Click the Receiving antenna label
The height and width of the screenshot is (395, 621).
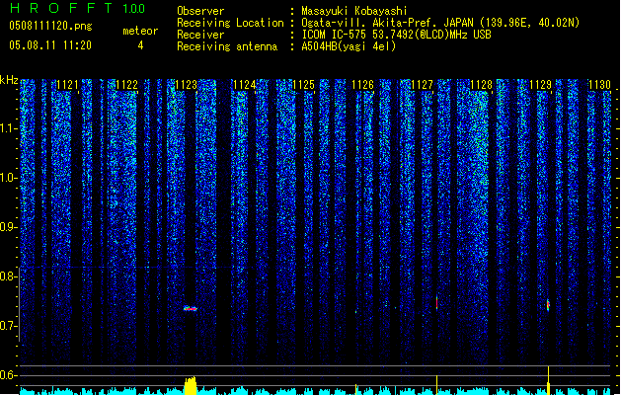coord(227,46)
